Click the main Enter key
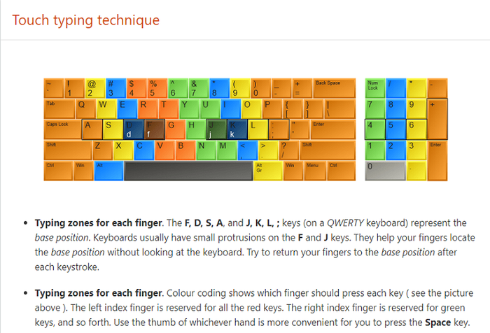This screenshot has width=490, height=333. pyautogui.click(x=333, y=129)
